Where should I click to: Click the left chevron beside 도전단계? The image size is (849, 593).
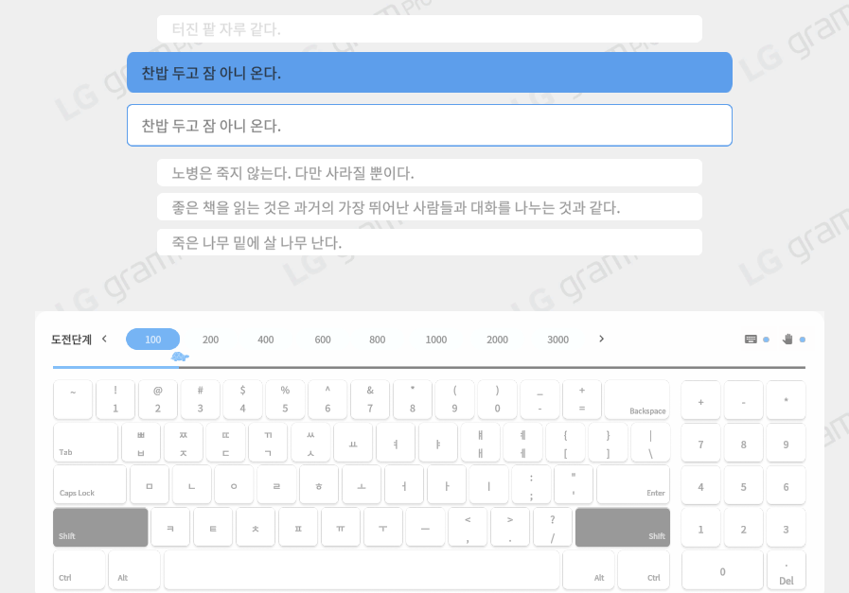(x=103, y=338)
